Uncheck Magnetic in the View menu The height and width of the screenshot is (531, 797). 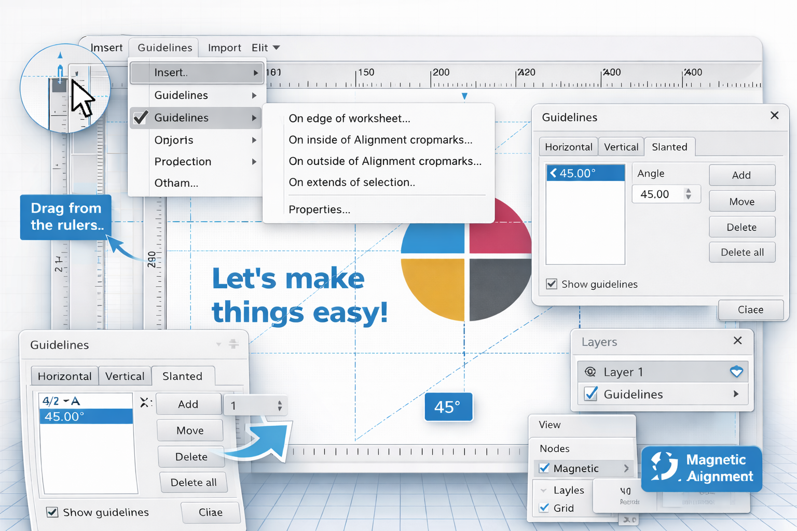(x=544, y=468)
